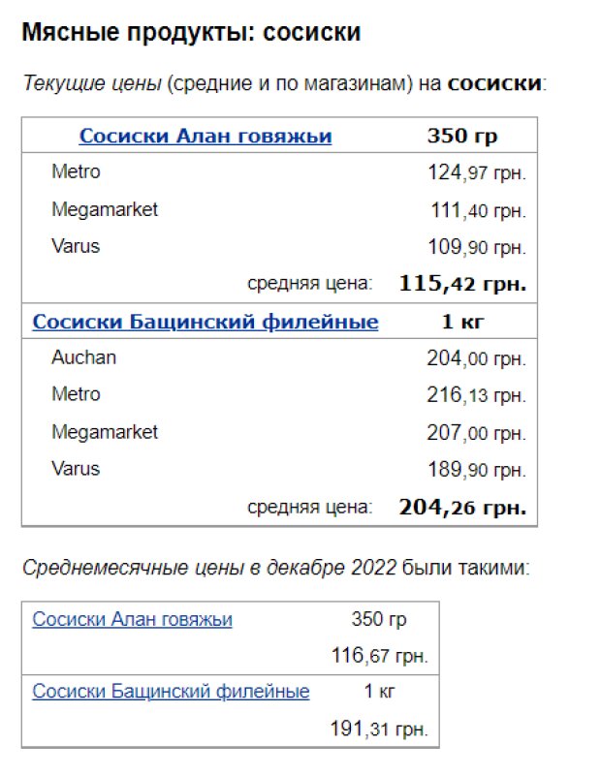Screen dimensions: 601x775
Task: Click December price 191,31 грн.
Action: (x=379, y=728)
